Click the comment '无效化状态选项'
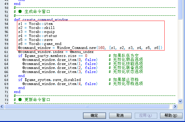Screen dimensions: 185x122 click(128, 72)
